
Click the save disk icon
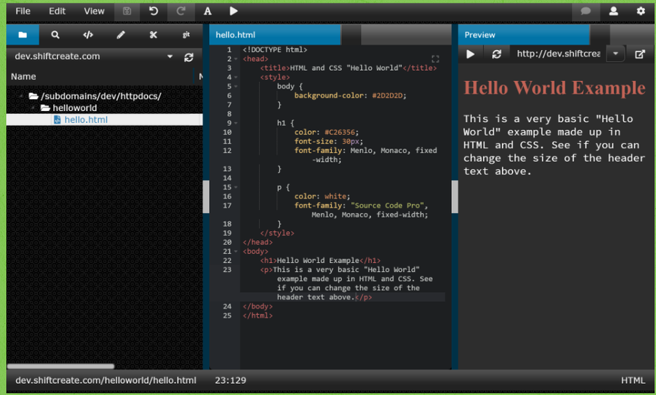point(127,11)
